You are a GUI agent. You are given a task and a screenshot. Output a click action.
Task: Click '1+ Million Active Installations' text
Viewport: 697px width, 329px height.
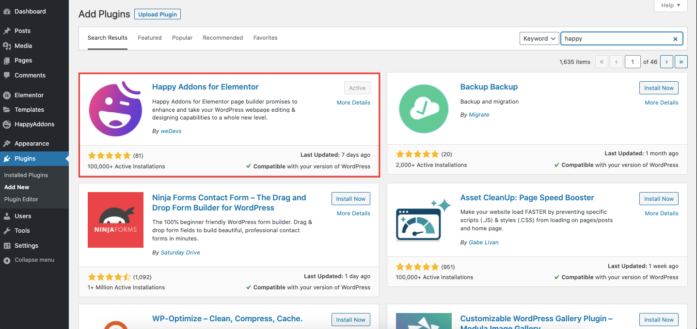click(x=127, y=287)
